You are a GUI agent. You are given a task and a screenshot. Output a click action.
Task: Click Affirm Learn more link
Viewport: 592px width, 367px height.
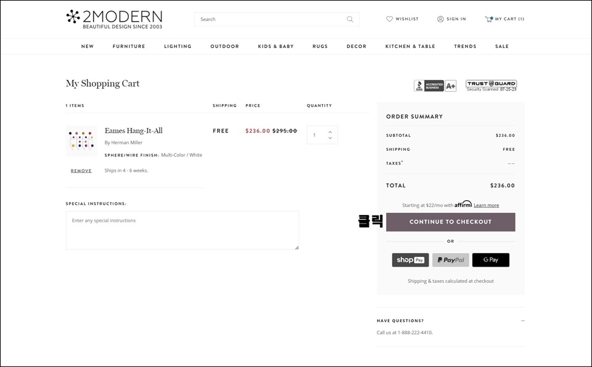tap(487, 205)
